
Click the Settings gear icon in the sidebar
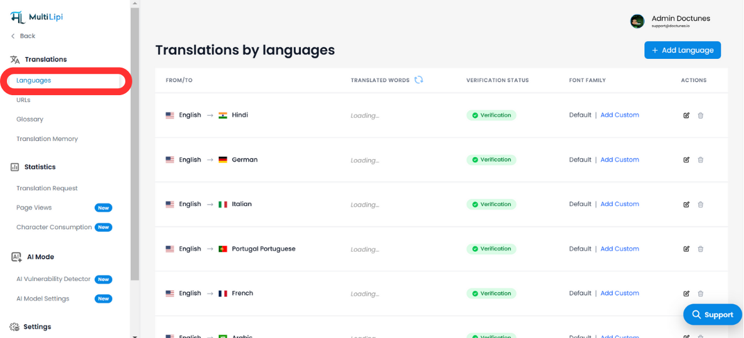pos(14,327)
